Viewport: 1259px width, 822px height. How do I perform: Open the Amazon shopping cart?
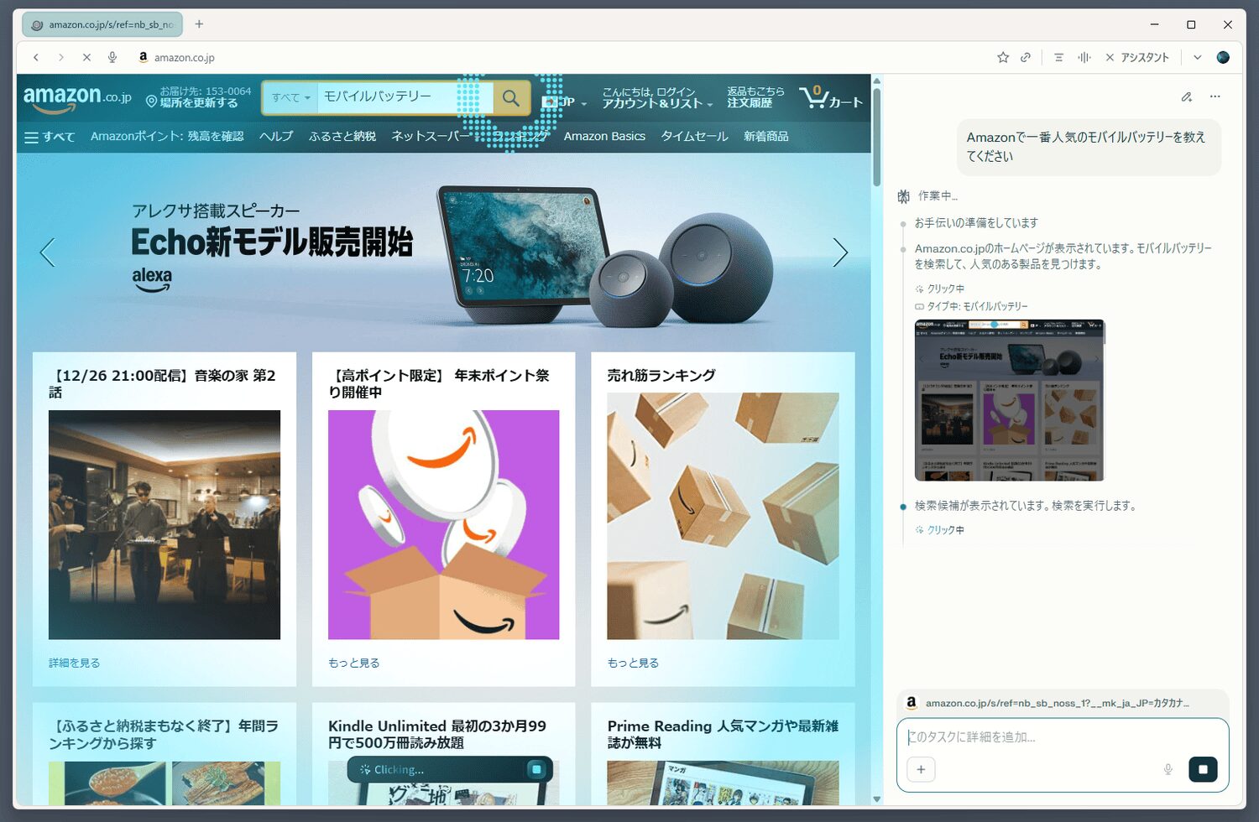click(x=830, y=98)
